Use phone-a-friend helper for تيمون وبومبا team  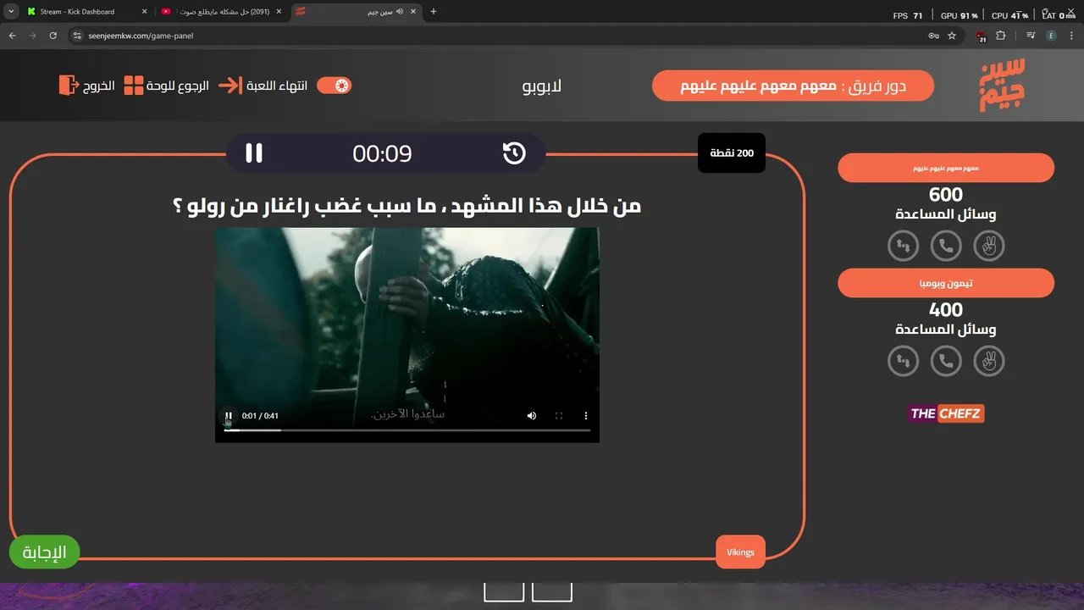point(946,362)
